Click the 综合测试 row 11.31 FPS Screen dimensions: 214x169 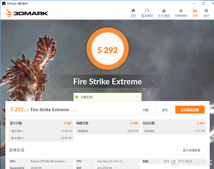174,131
